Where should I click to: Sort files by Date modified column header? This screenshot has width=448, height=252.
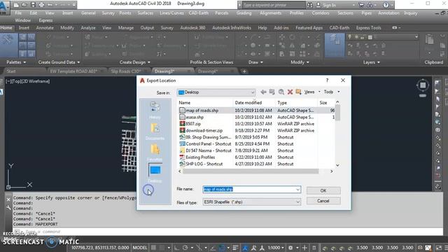[x=254, y=103]
